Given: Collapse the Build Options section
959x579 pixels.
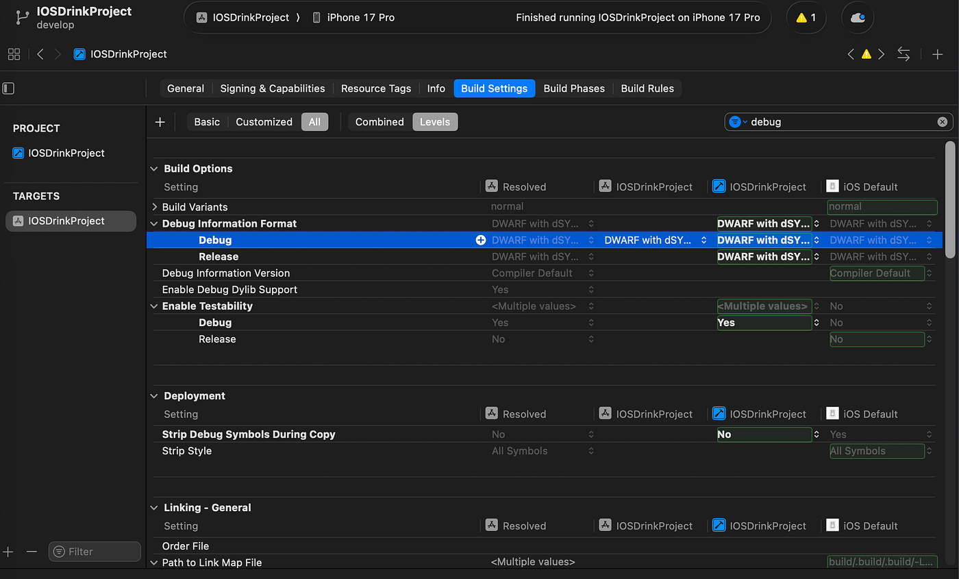Looking at the screenshot, I should tap(154, 169).
